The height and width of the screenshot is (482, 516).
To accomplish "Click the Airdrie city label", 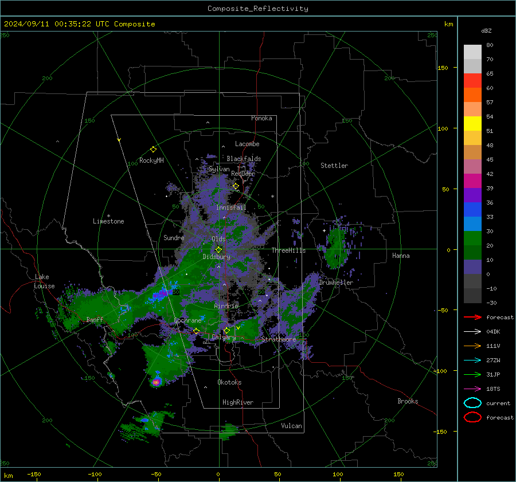I will pos(226,306).
